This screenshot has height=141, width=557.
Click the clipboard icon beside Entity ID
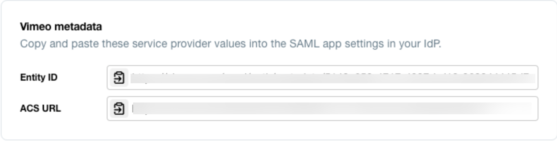pyautogui.click(x=119, y=77)
